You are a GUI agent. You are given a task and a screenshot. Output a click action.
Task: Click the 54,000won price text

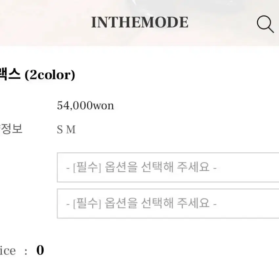(x=85, y=105)
